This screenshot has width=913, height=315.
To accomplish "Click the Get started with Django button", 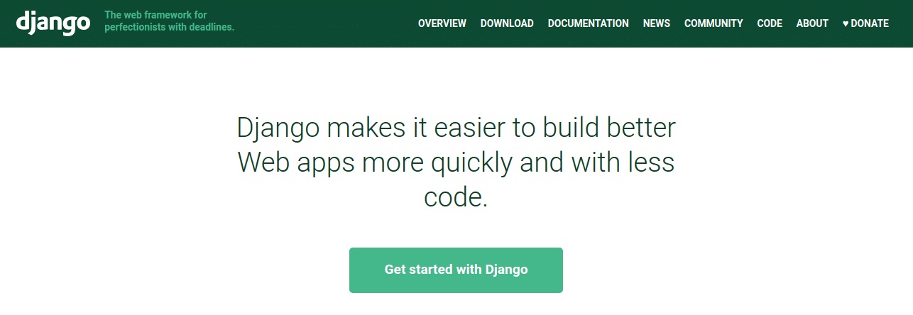I will click(x=456, y=270).
